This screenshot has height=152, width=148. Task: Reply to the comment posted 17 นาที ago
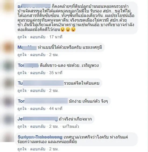[38, 37]
